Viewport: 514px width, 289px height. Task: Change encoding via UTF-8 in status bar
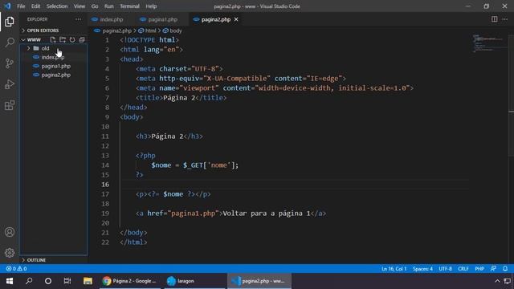click(x=445, y=269)
